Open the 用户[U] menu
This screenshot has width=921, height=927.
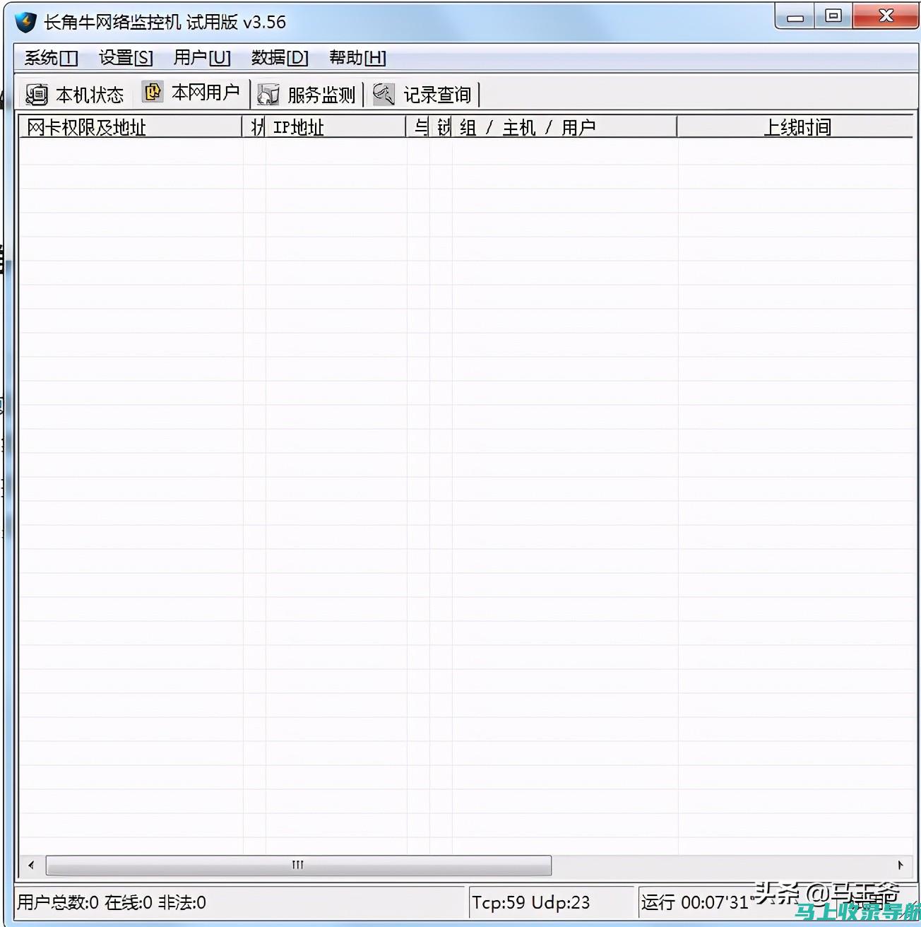[x=202, y=58]
